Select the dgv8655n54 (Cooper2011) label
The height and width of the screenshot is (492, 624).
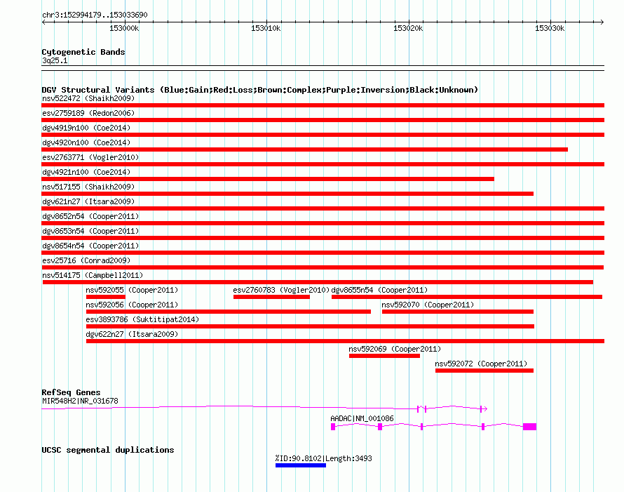coord(379,290)
